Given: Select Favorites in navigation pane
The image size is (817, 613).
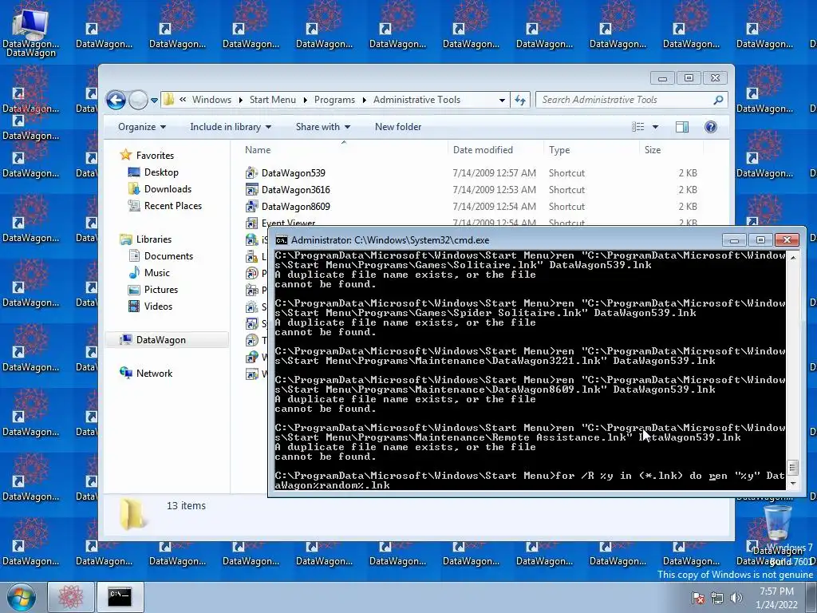Looking at the screenshot, I should (x=155, y=156).
